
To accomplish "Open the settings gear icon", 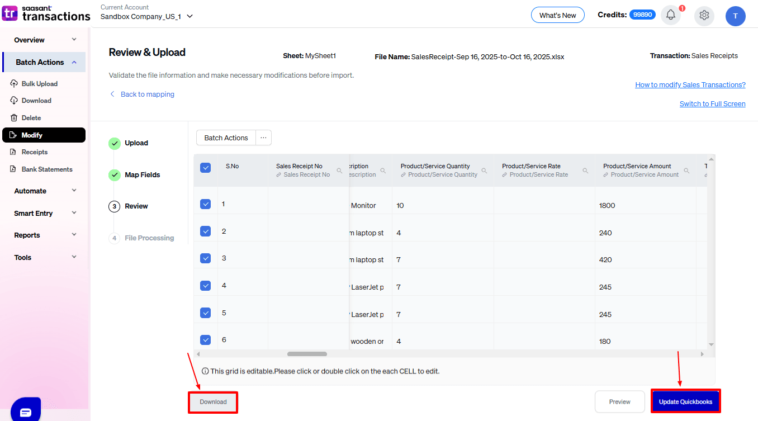I will (x=704, y=15).
